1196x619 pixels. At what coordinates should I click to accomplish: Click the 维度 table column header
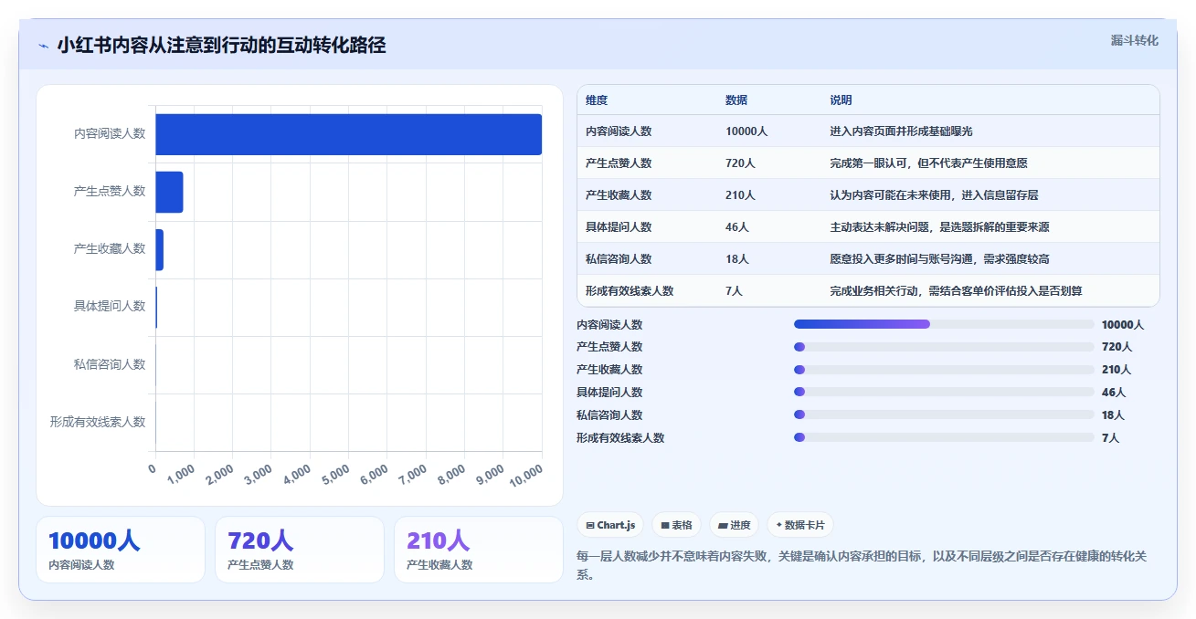point(597,100)
